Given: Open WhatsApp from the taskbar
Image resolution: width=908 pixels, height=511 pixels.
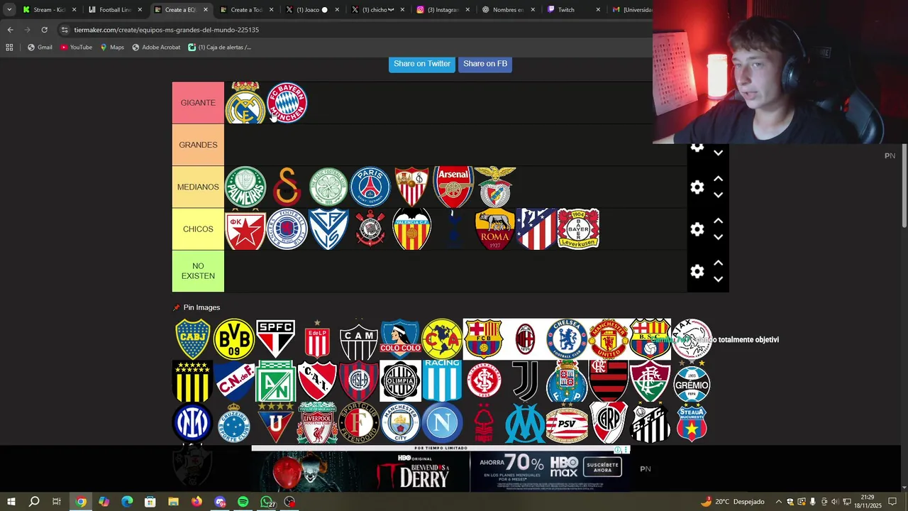Looking at the screenshot, I should 267,502.
